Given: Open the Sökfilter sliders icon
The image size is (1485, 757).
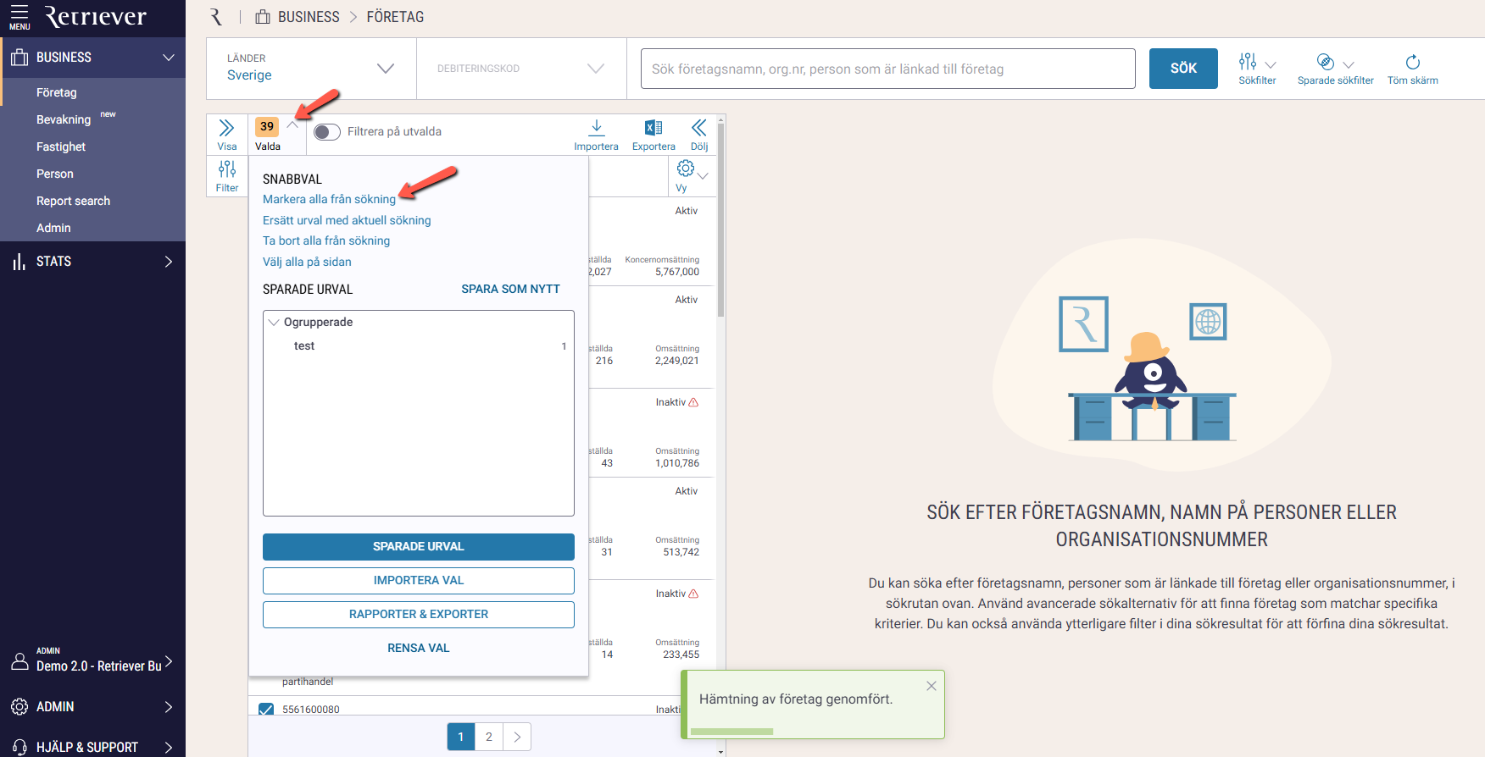Looking at the screenshot, I should pos(1248,62).
